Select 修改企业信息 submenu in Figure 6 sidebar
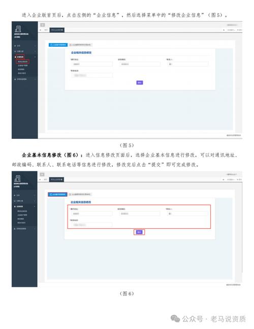 (22, 211)
